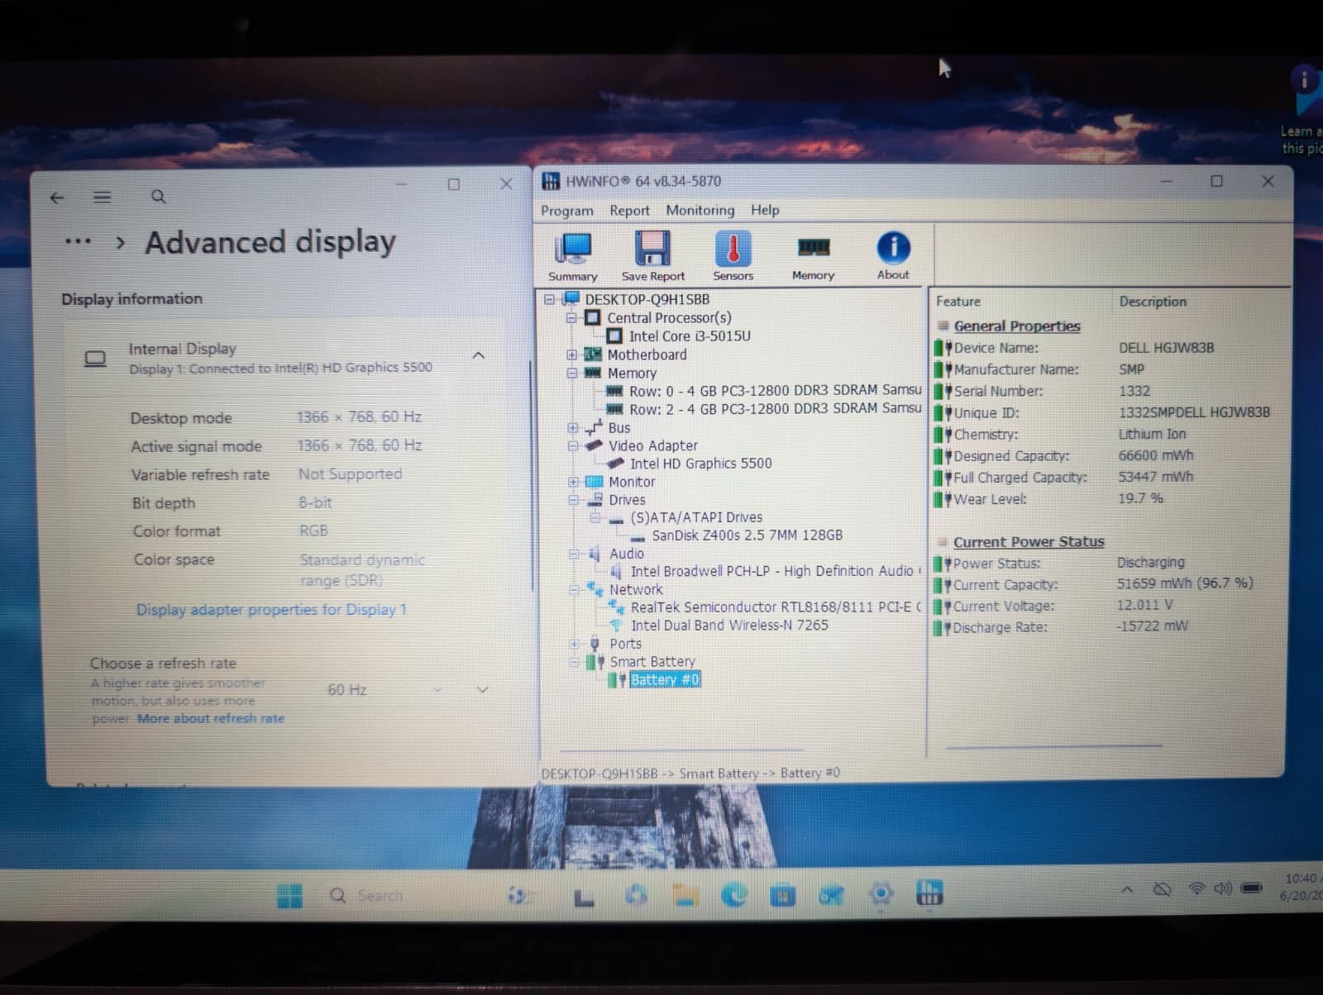This screenshot has width=1323, height=995.
Task: Select SanDisk Z400s 2.5 7MM 128GB drive
Action: (747, 536)
